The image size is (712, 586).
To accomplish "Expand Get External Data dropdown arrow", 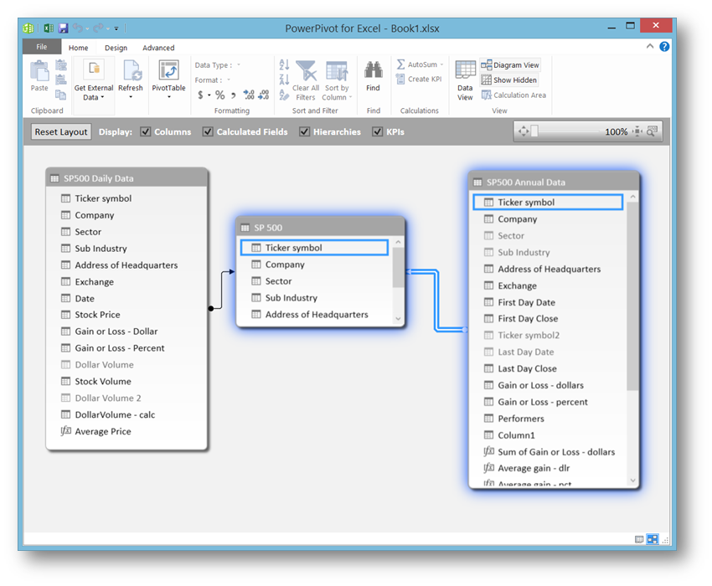I will (x=102, y=97).
